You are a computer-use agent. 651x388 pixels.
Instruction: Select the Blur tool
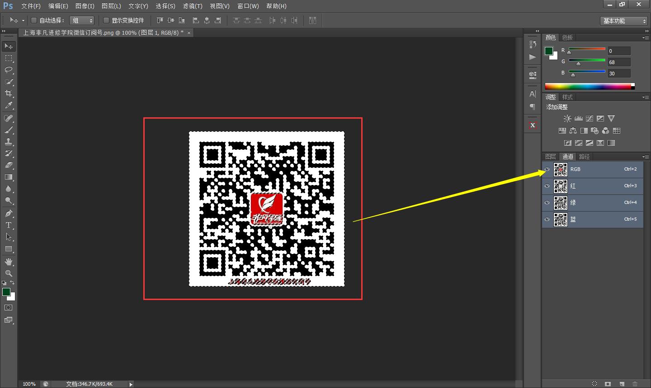point(9,189)
